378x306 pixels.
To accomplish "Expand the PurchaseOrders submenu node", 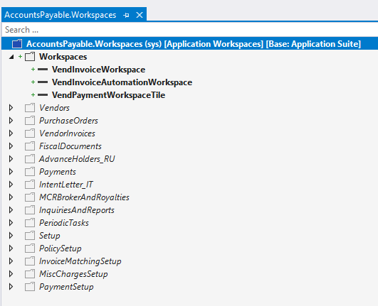I will pyautogui.click(x=11, y=121).
